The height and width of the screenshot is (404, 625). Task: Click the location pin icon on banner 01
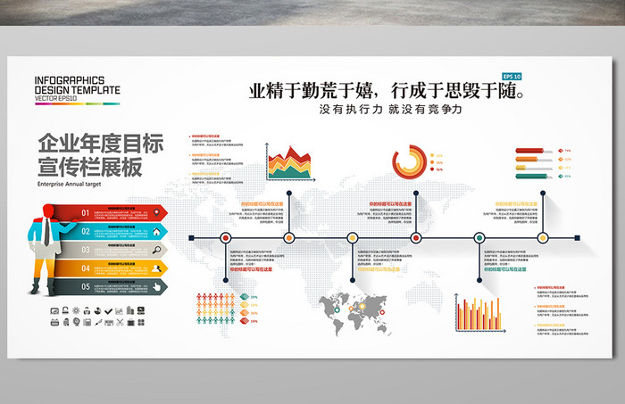tap(157, 213)
